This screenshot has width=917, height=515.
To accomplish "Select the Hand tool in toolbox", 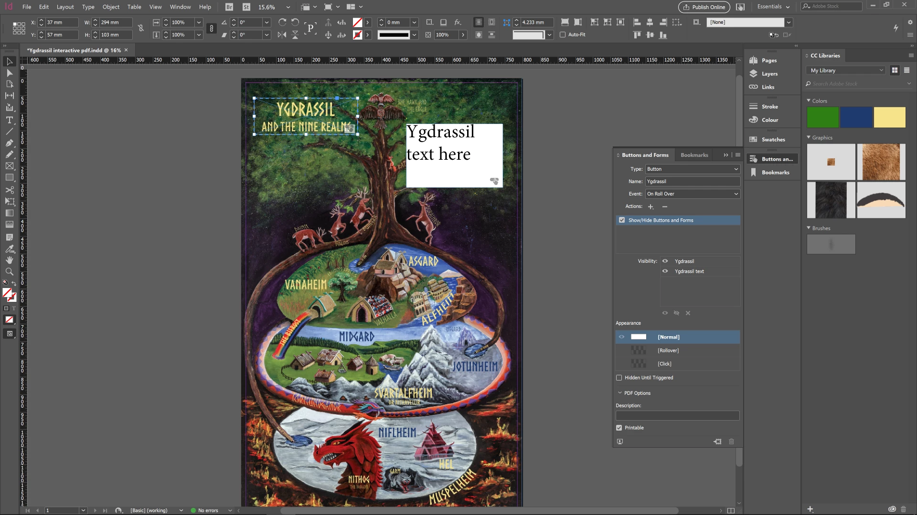I will click(x=9, y=260).
